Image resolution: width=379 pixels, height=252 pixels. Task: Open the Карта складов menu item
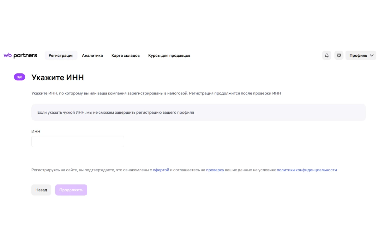pos(125,55)
